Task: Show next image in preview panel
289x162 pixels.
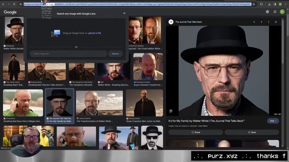Action: pos(261,22)
